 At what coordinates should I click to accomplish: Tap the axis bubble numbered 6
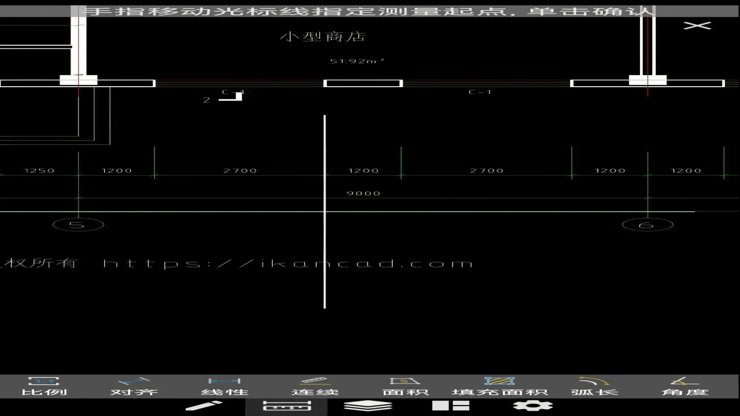click(x=647, y=225)
